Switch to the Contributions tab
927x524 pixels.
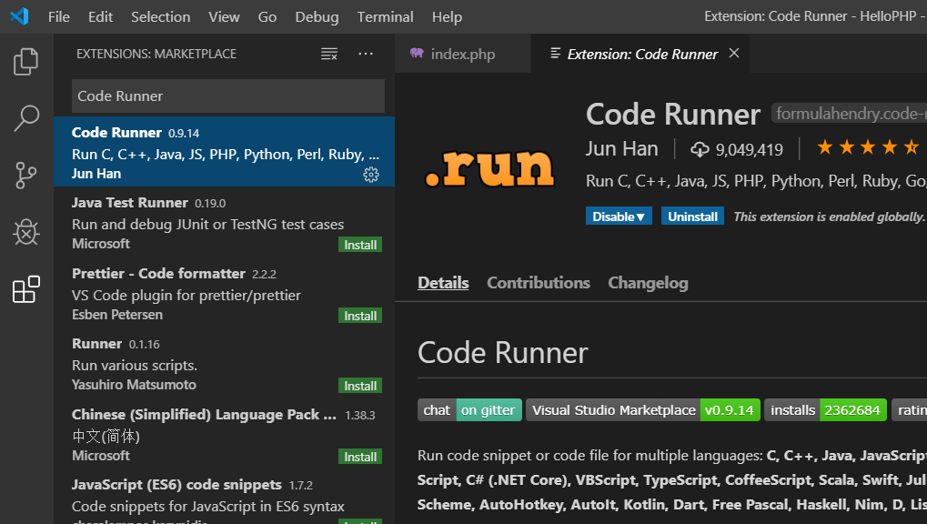point(538,283)
